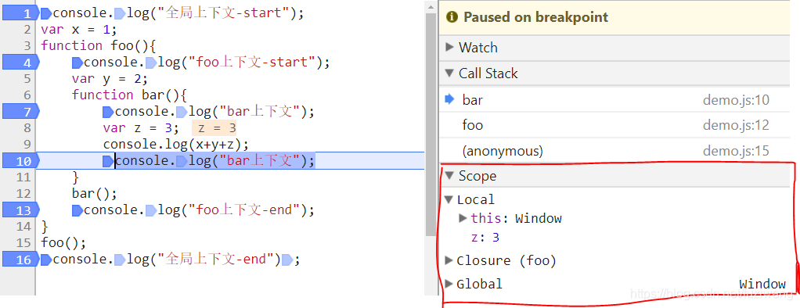The image size is (800, 308).
Task: Select the (anonymous) call stack frame
Action: (x=614, y=151)
